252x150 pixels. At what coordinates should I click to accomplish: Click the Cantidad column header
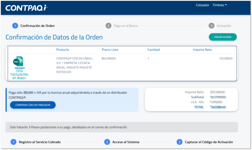coord(154,50)
